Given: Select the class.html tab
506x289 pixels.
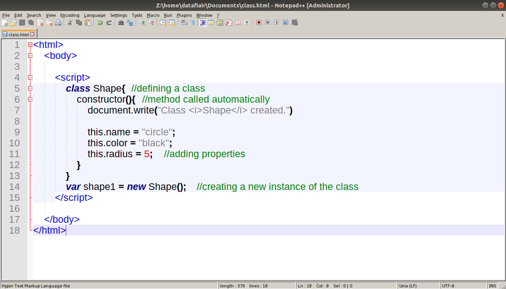Looking at the screenshot, I should click(x=19, y=34).
